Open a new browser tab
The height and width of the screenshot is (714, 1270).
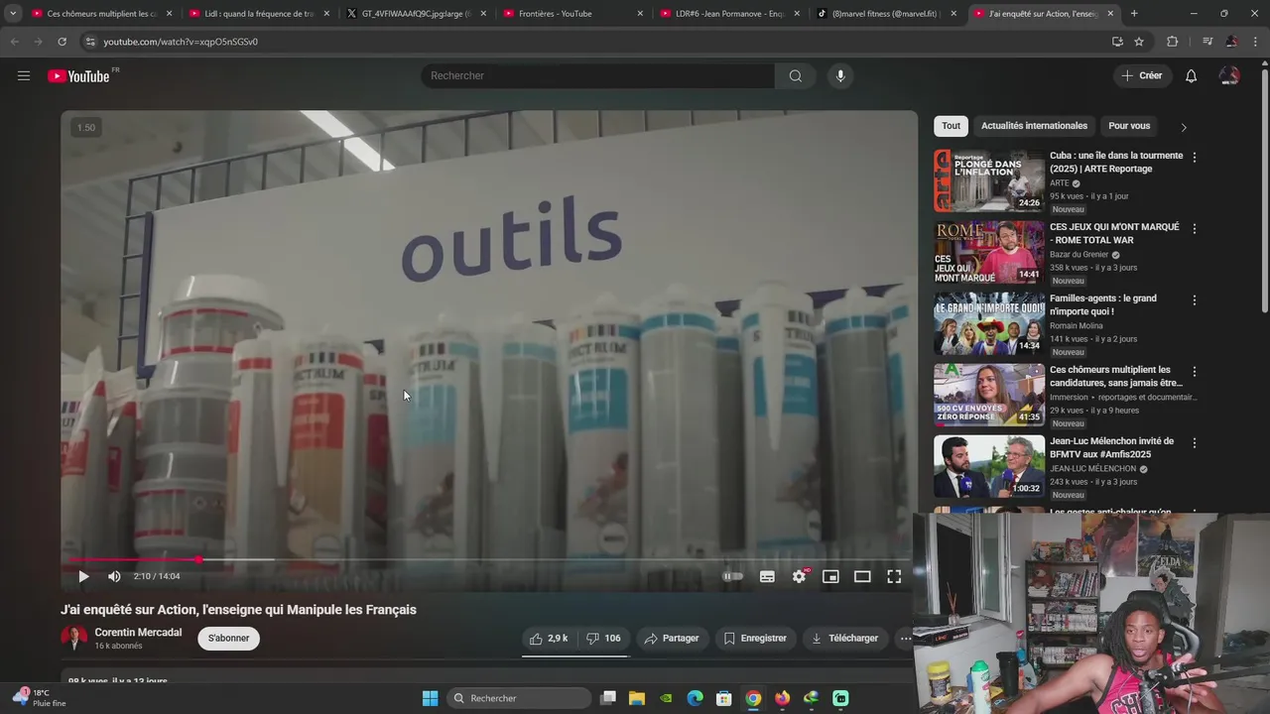coord(1134,14)
